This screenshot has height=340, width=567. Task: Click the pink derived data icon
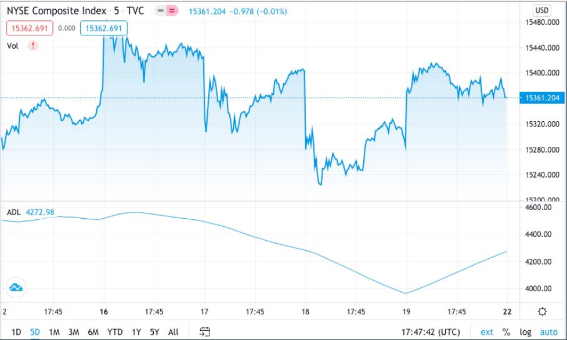172,11
